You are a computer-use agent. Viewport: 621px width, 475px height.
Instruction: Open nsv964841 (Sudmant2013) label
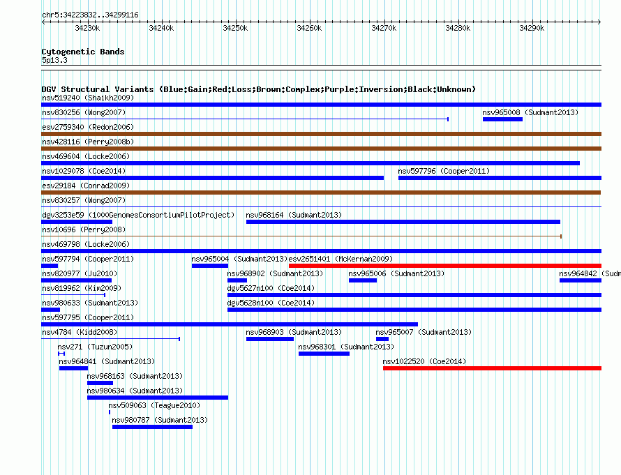[107, 361]
